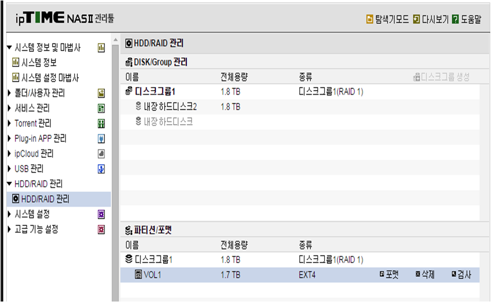This screenshot has width=495, height=302.
Task: Select the highlighted HDD/RAID 관리 sub-item
Action: pos(59,199)
